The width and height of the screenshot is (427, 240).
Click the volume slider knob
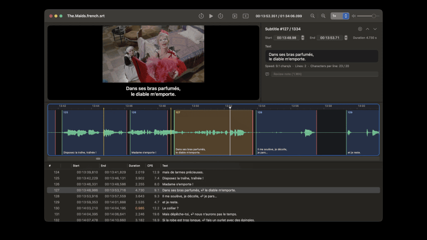point(374,16)
